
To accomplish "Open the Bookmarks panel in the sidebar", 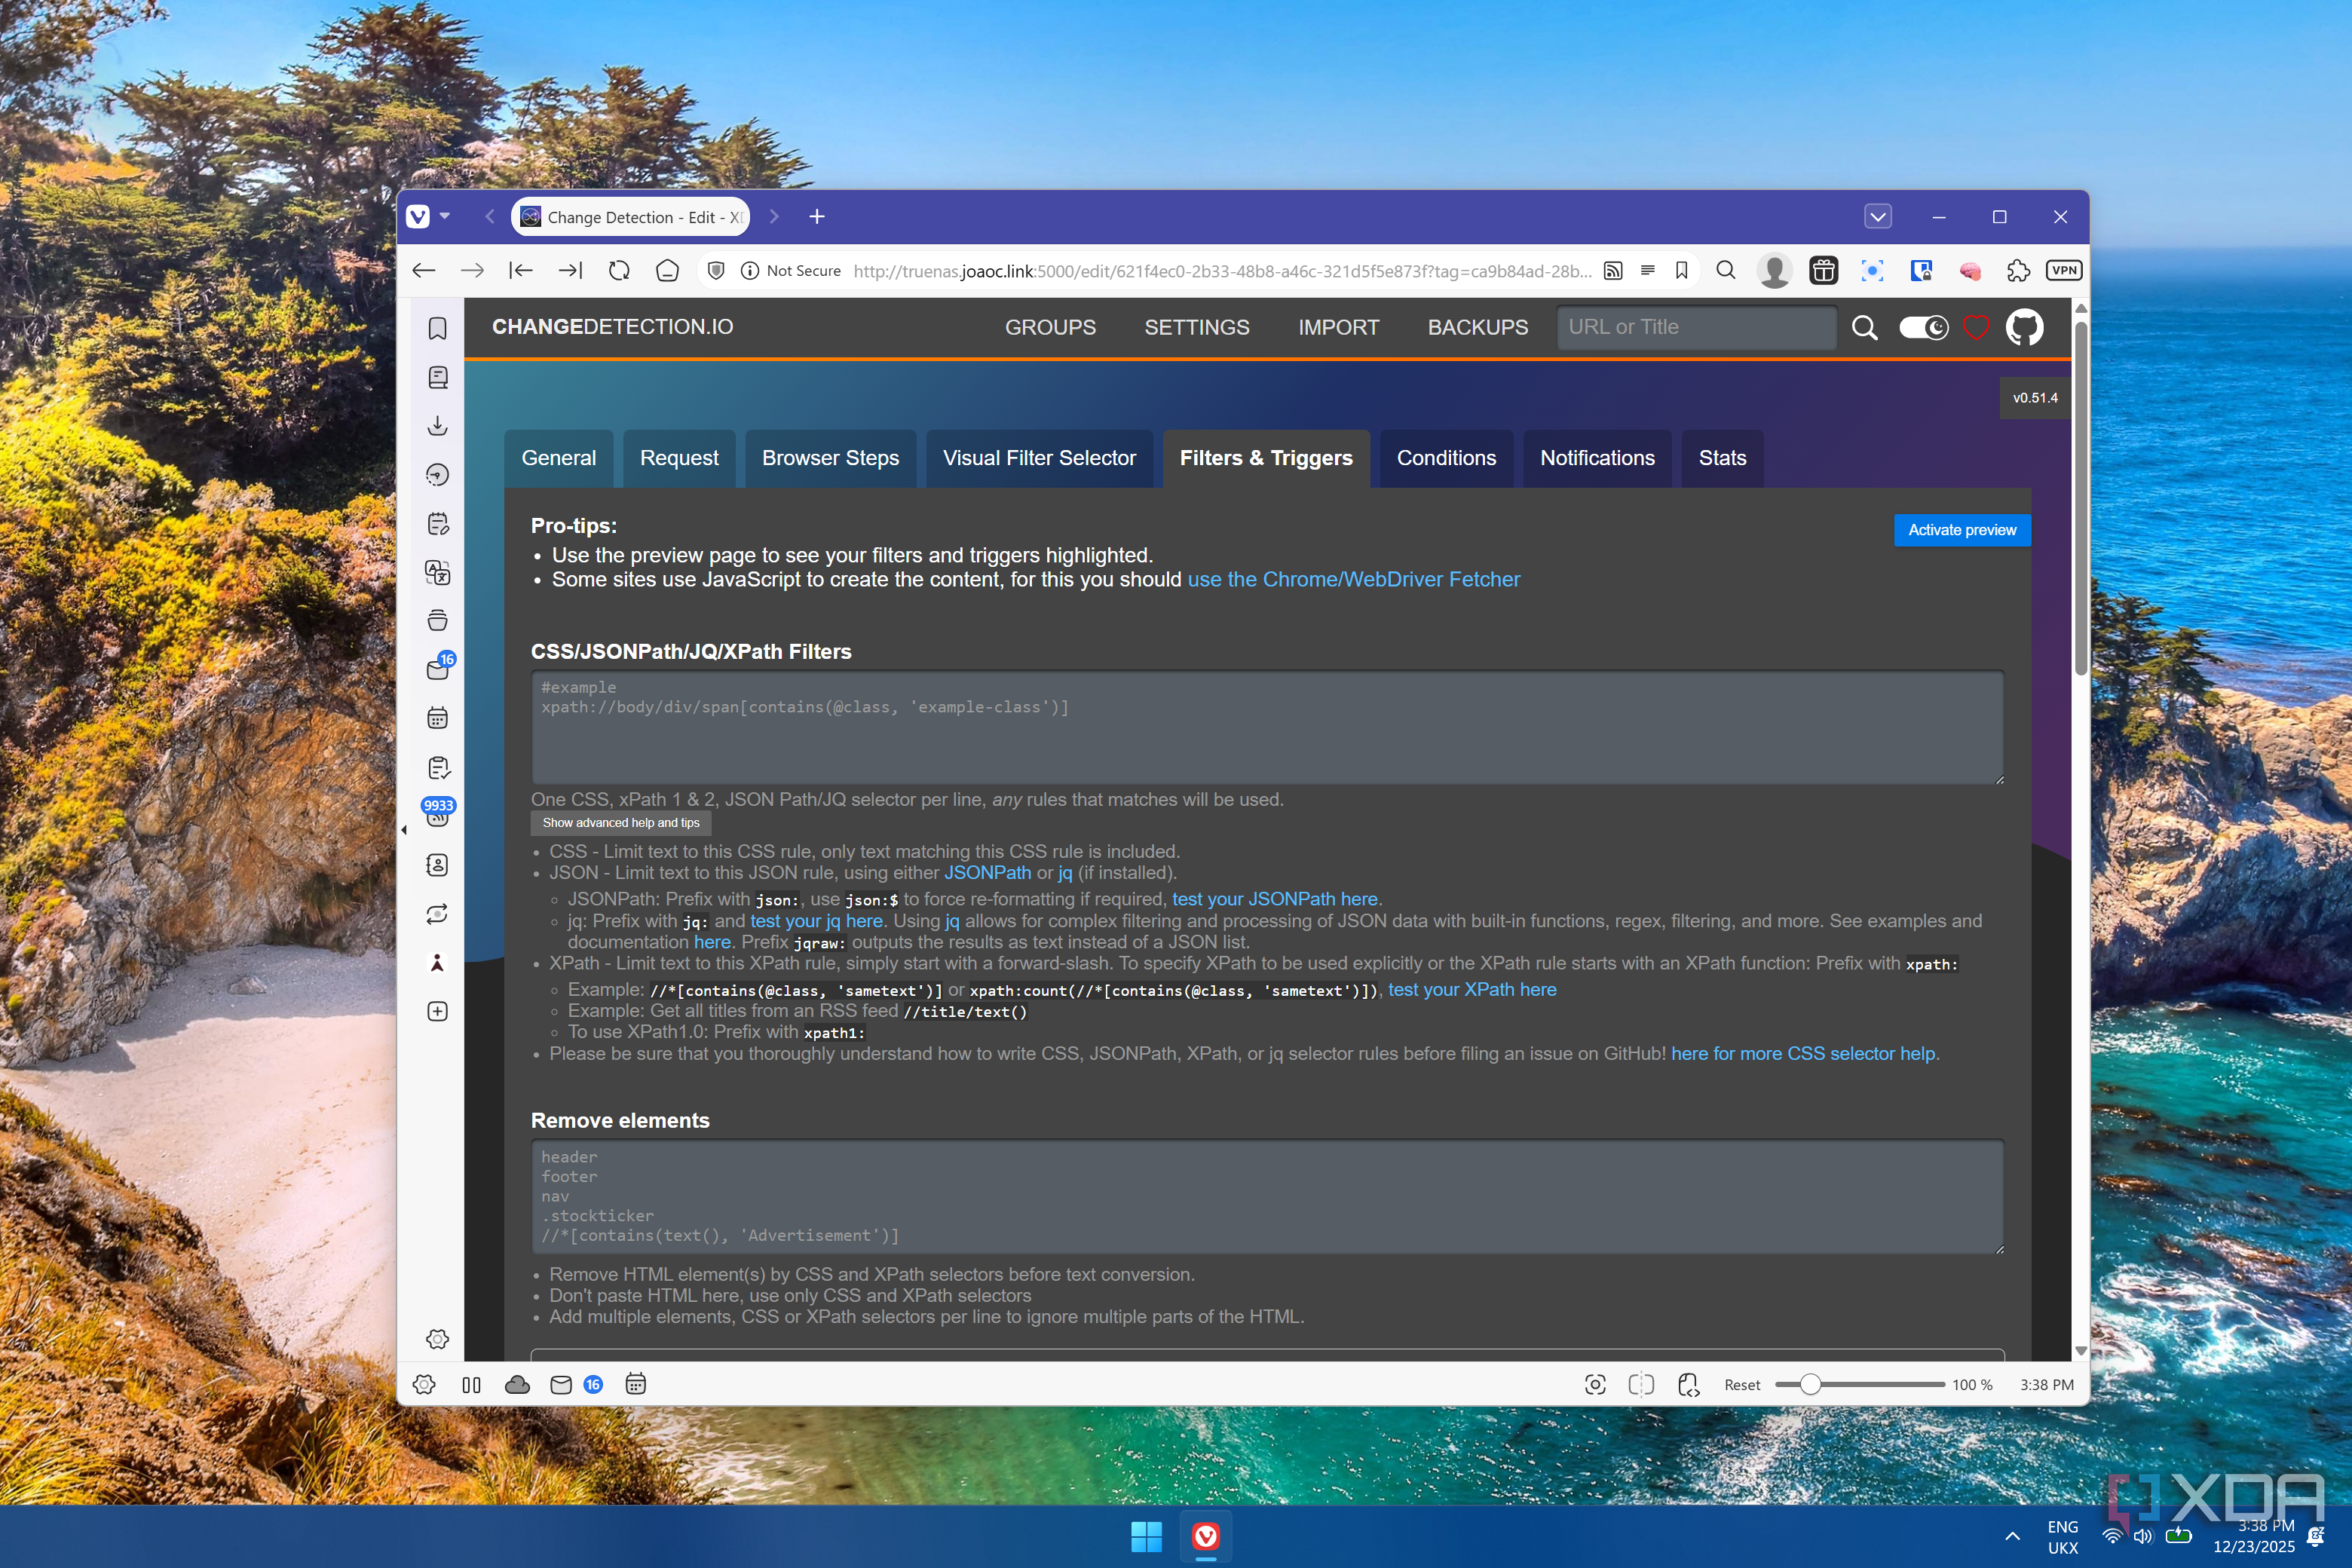I will click(437, 328).
